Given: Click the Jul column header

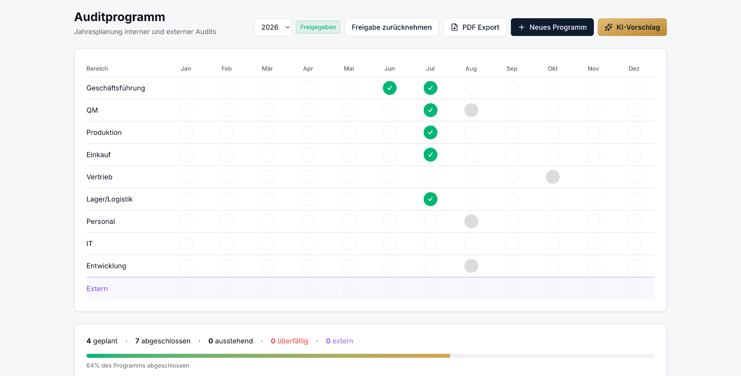Looking at the screenshot, I should click(430, 69).
